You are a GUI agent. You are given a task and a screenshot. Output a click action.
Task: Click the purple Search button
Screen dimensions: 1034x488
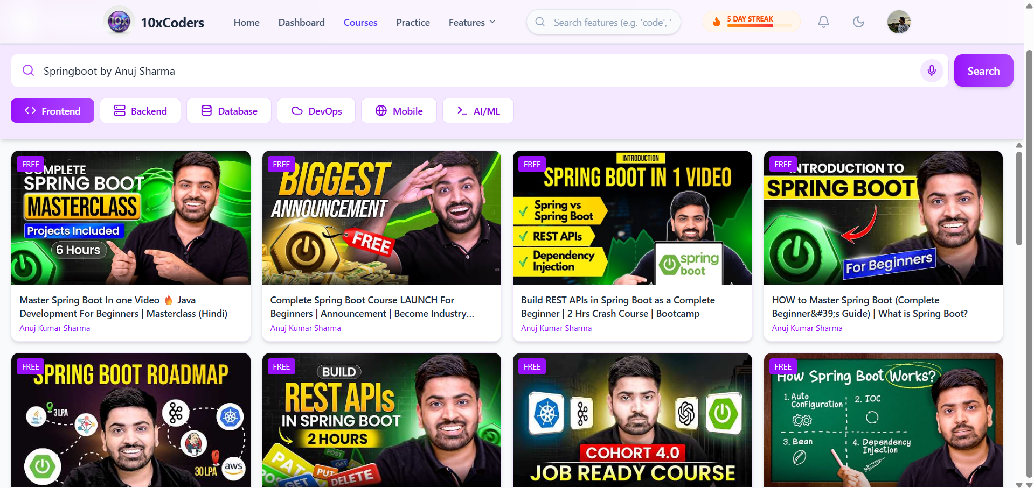[983, 70]
